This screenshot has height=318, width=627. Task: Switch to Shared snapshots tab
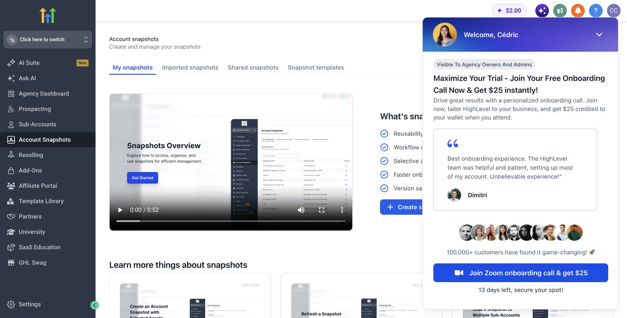[253, 67]
